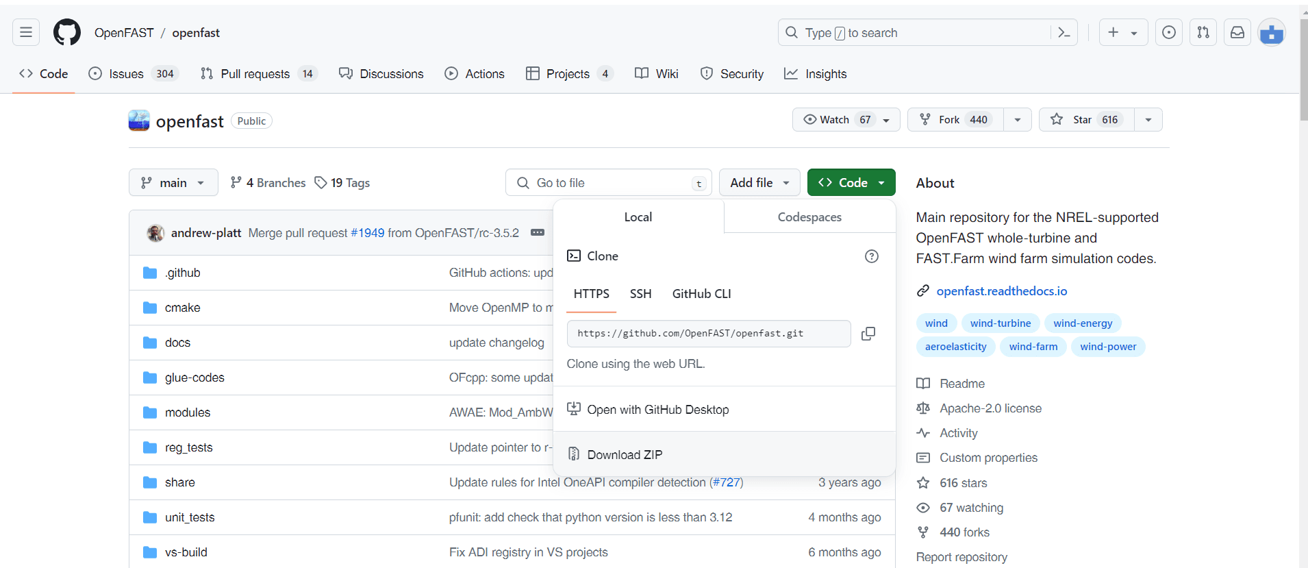Open pull requests icon in top header

pos(1203,32)
